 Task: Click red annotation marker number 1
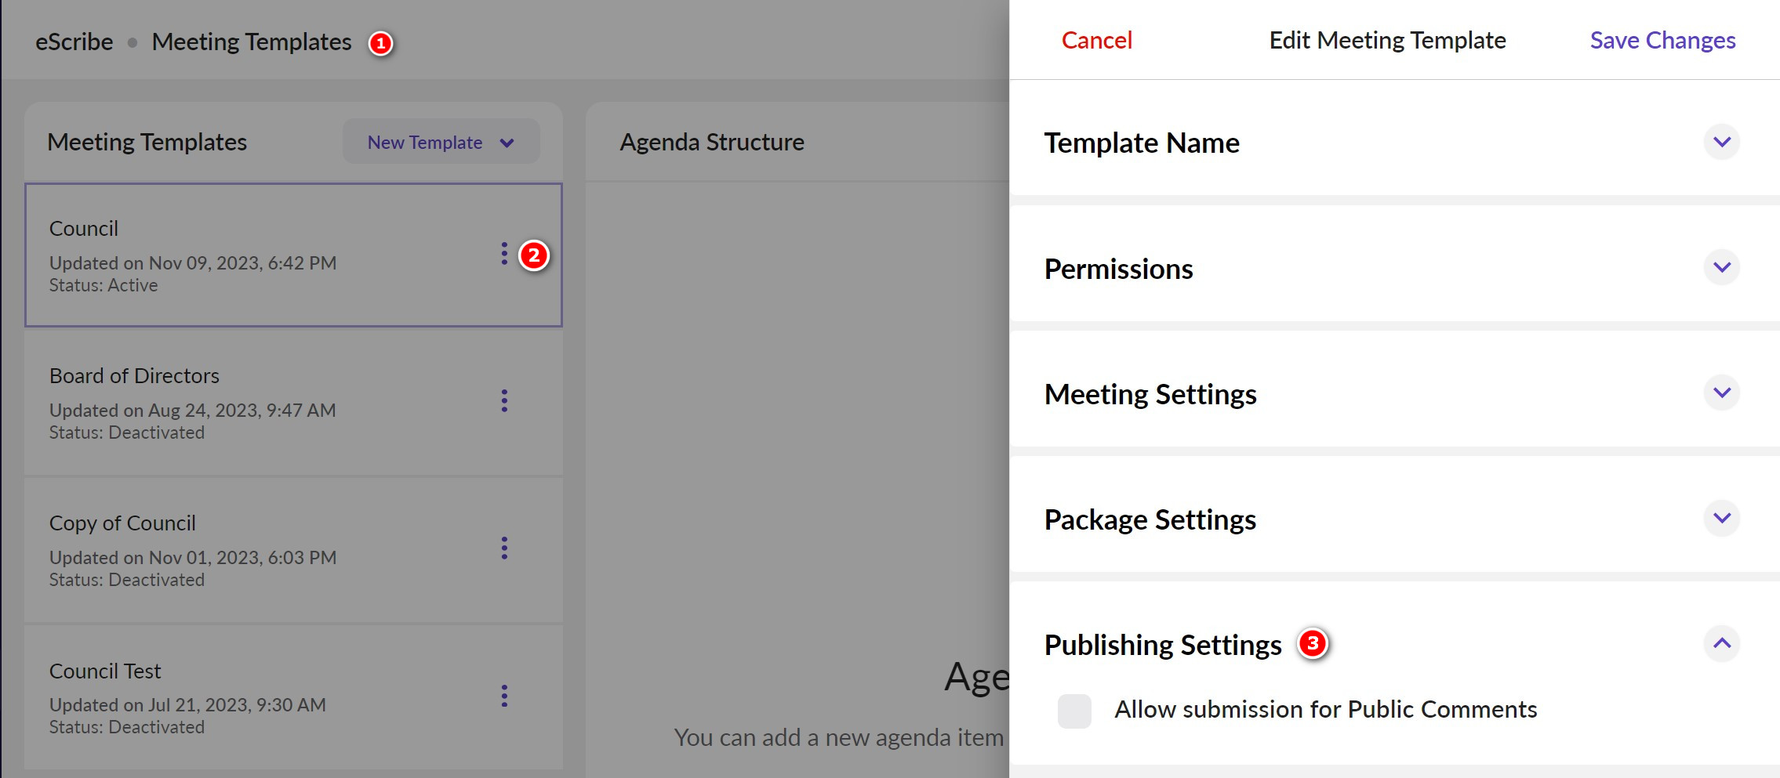381,43
